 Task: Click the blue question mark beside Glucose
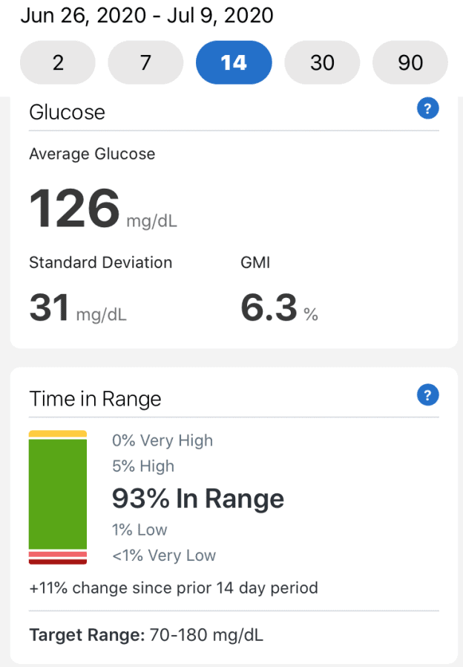[427, 108]
